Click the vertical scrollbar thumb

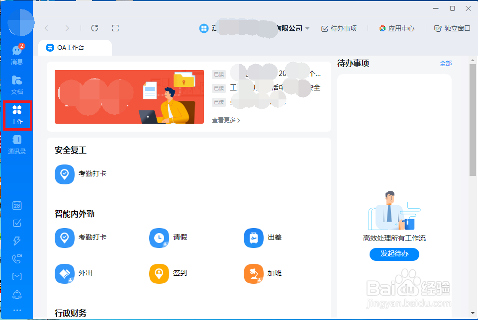pos(473,120)
